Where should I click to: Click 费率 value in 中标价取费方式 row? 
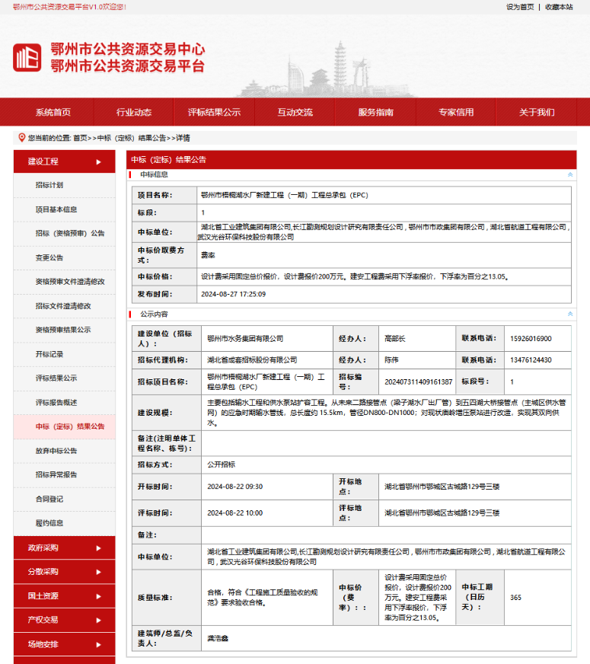coord(208,255)
